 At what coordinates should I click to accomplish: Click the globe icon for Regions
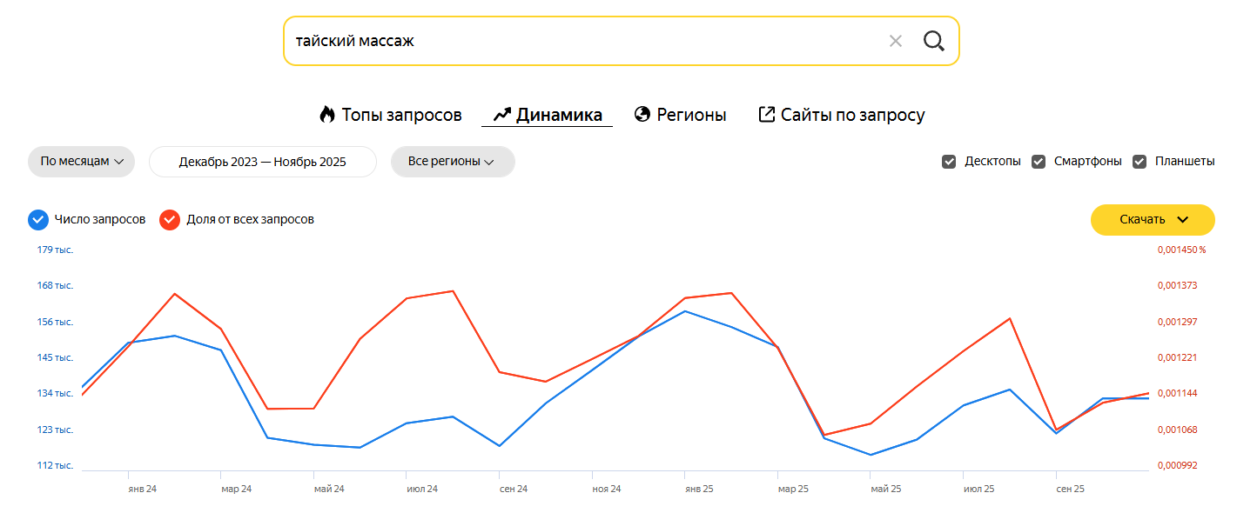click(x=642, y=115)
